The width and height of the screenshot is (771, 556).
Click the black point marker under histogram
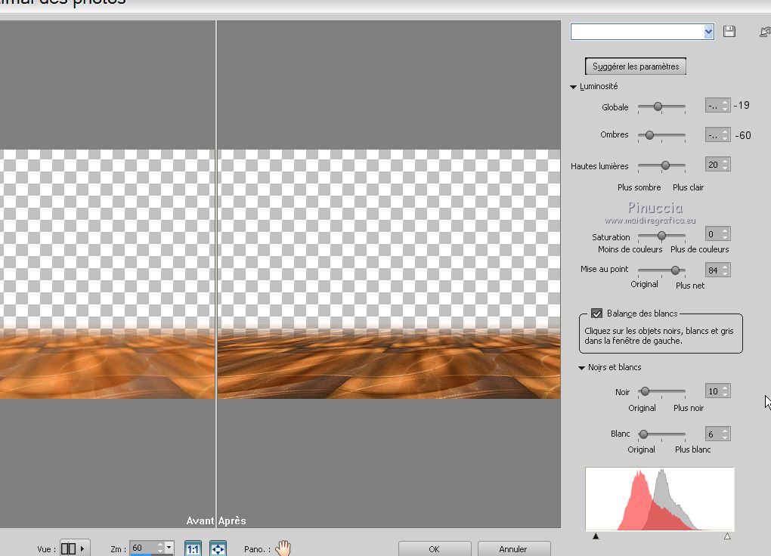coord(596,536)
